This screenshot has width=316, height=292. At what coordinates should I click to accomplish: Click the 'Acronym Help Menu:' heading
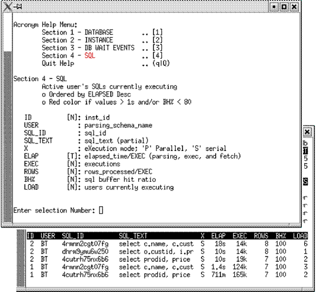pyautogui.click(x=45, y=25)
